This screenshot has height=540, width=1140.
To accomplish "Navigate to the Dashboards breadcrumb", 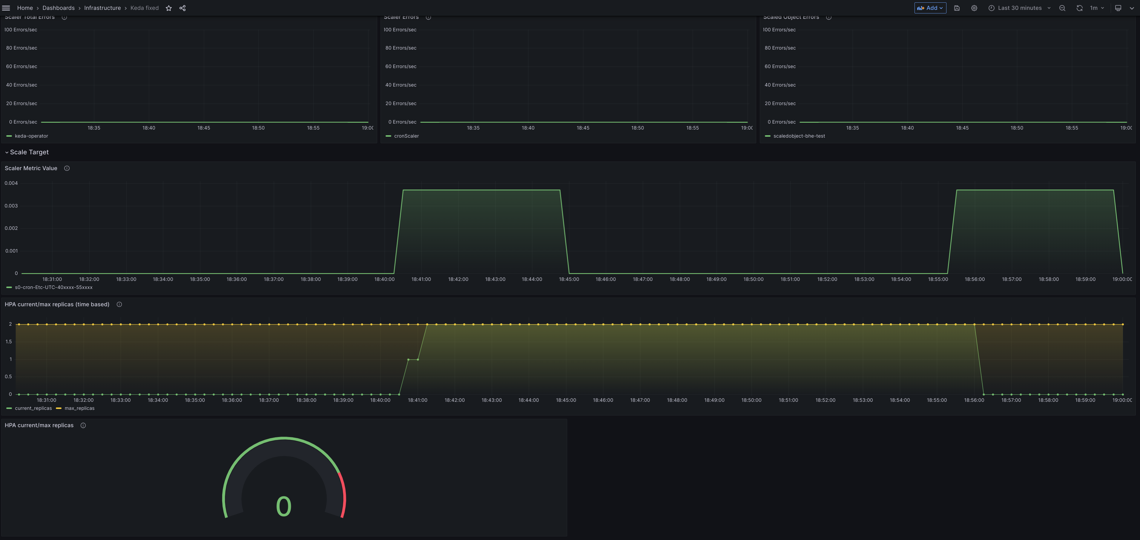I will point(59,7).
